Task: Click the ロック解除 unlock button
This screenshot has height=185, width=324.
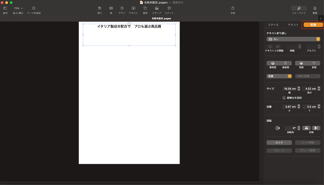Action: (308, 142)
